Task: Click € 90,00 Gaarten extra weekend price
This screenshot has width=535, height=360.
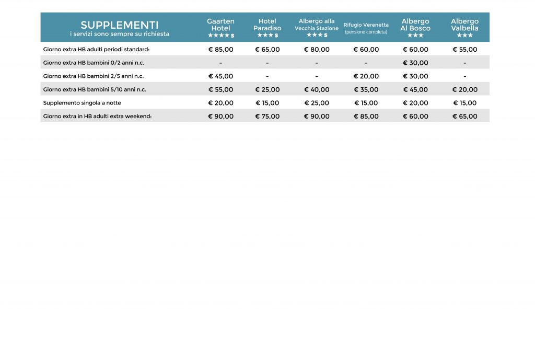Action: tap(221, 117)
